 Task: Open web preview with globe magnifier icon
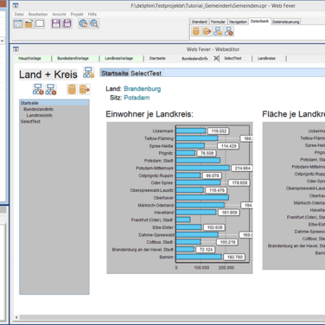(x=94, y=23)
